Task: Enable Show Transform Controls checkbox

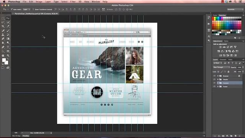Action: pyautogui.click(x=33, y=9)
